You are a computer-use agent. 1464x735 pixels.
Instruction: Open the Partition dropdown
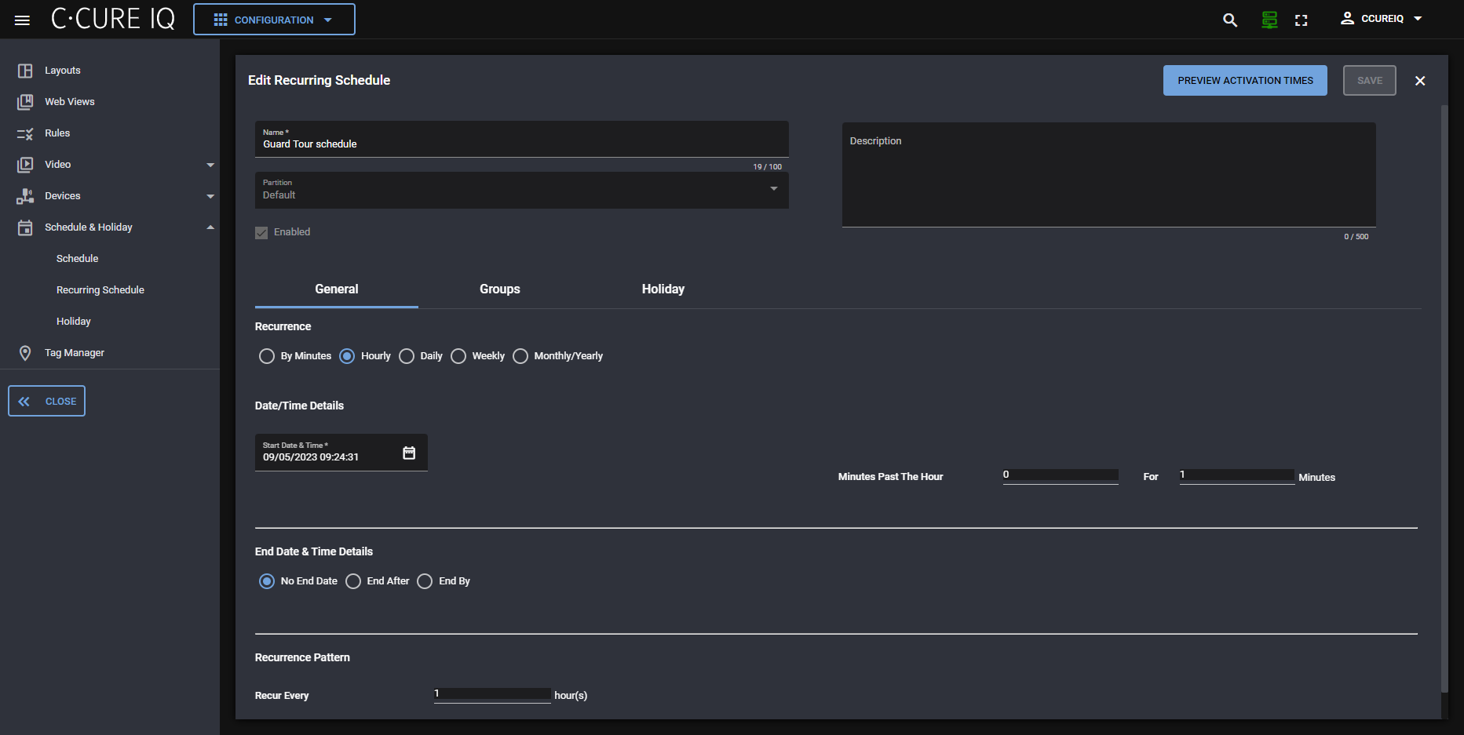pyautogui.click(x=521, y=190)
